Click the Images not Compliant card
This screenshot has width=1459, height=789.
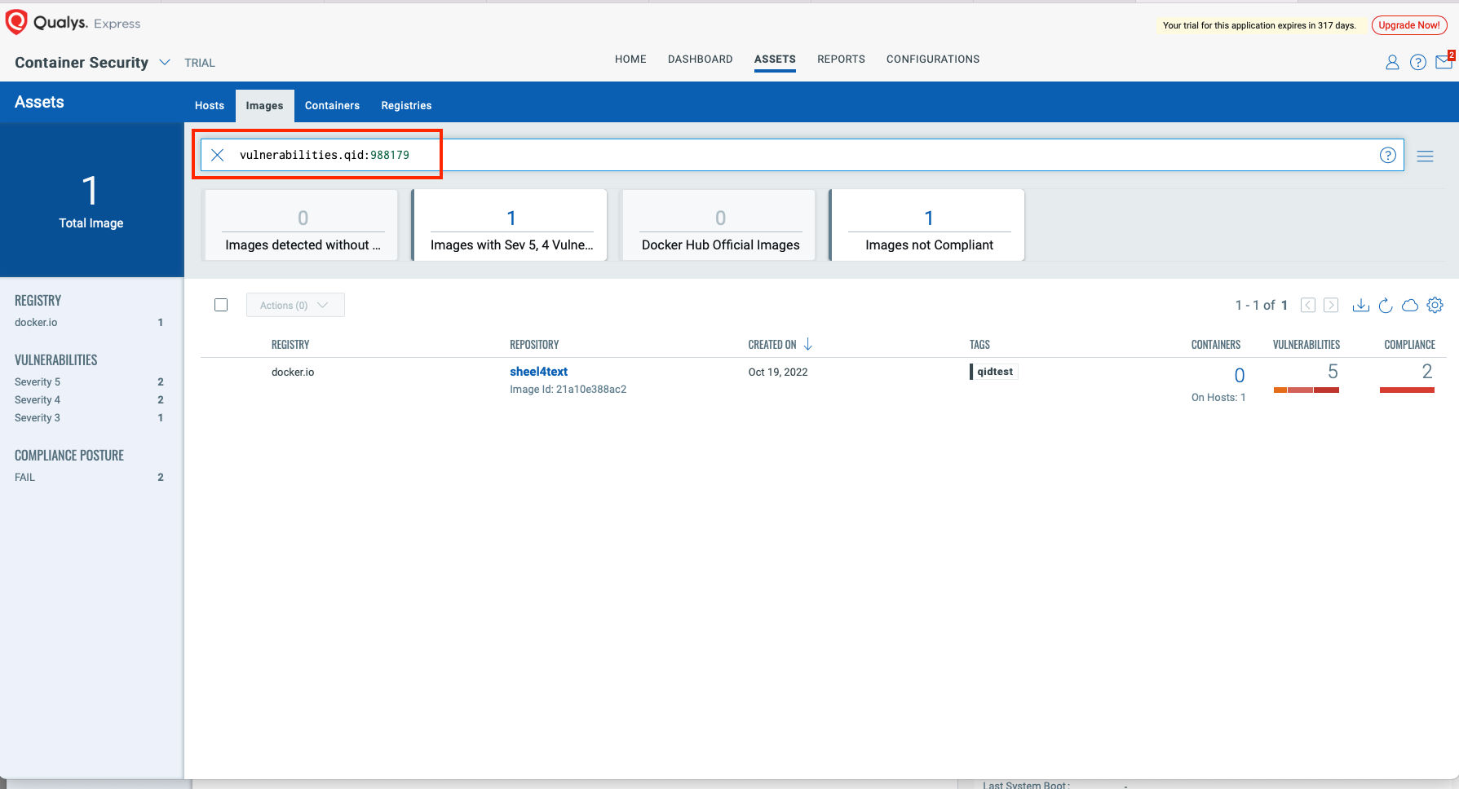click(x=928, y=226)
